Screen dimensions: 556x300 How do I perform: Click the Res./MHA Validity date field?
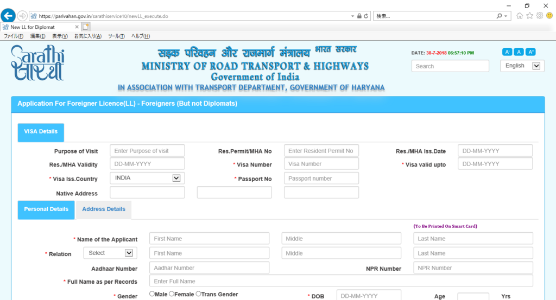point(147,164)
